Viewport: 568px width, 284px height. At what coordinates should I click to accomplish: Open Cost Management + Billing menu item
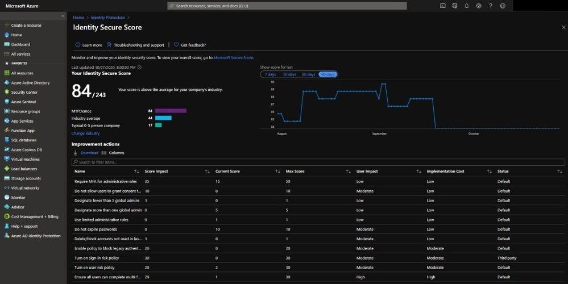click(31, 217)
